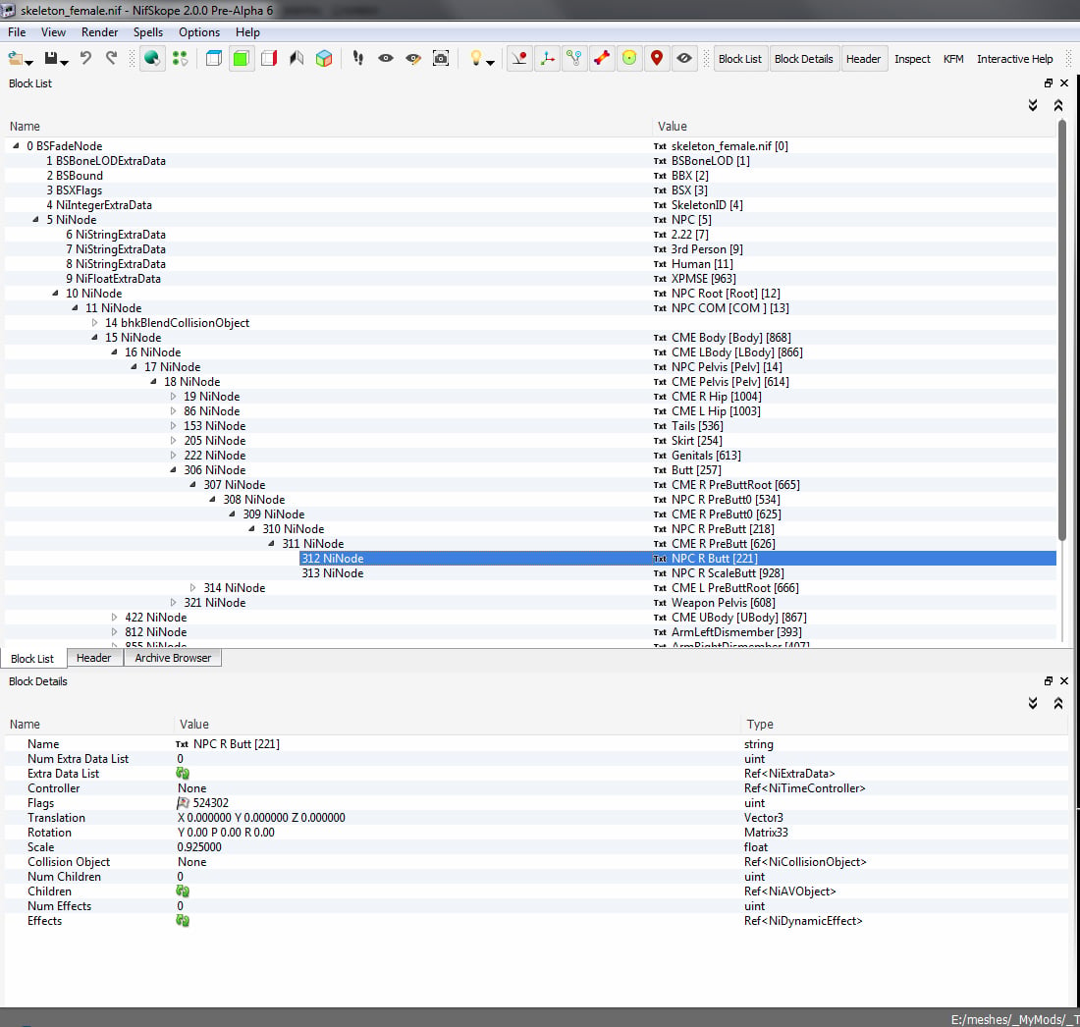
Task: Float the Block List panel
Action: pyautogui.click(x=1049, y=83)
